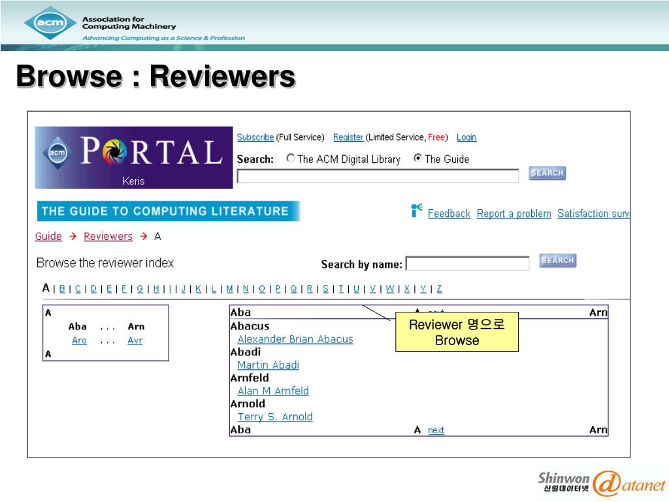Image resolution: width=669 pixels, height=502 pixels.
Task: Go to Guide breadcrumb link
Action: click(x=48, y=236)
